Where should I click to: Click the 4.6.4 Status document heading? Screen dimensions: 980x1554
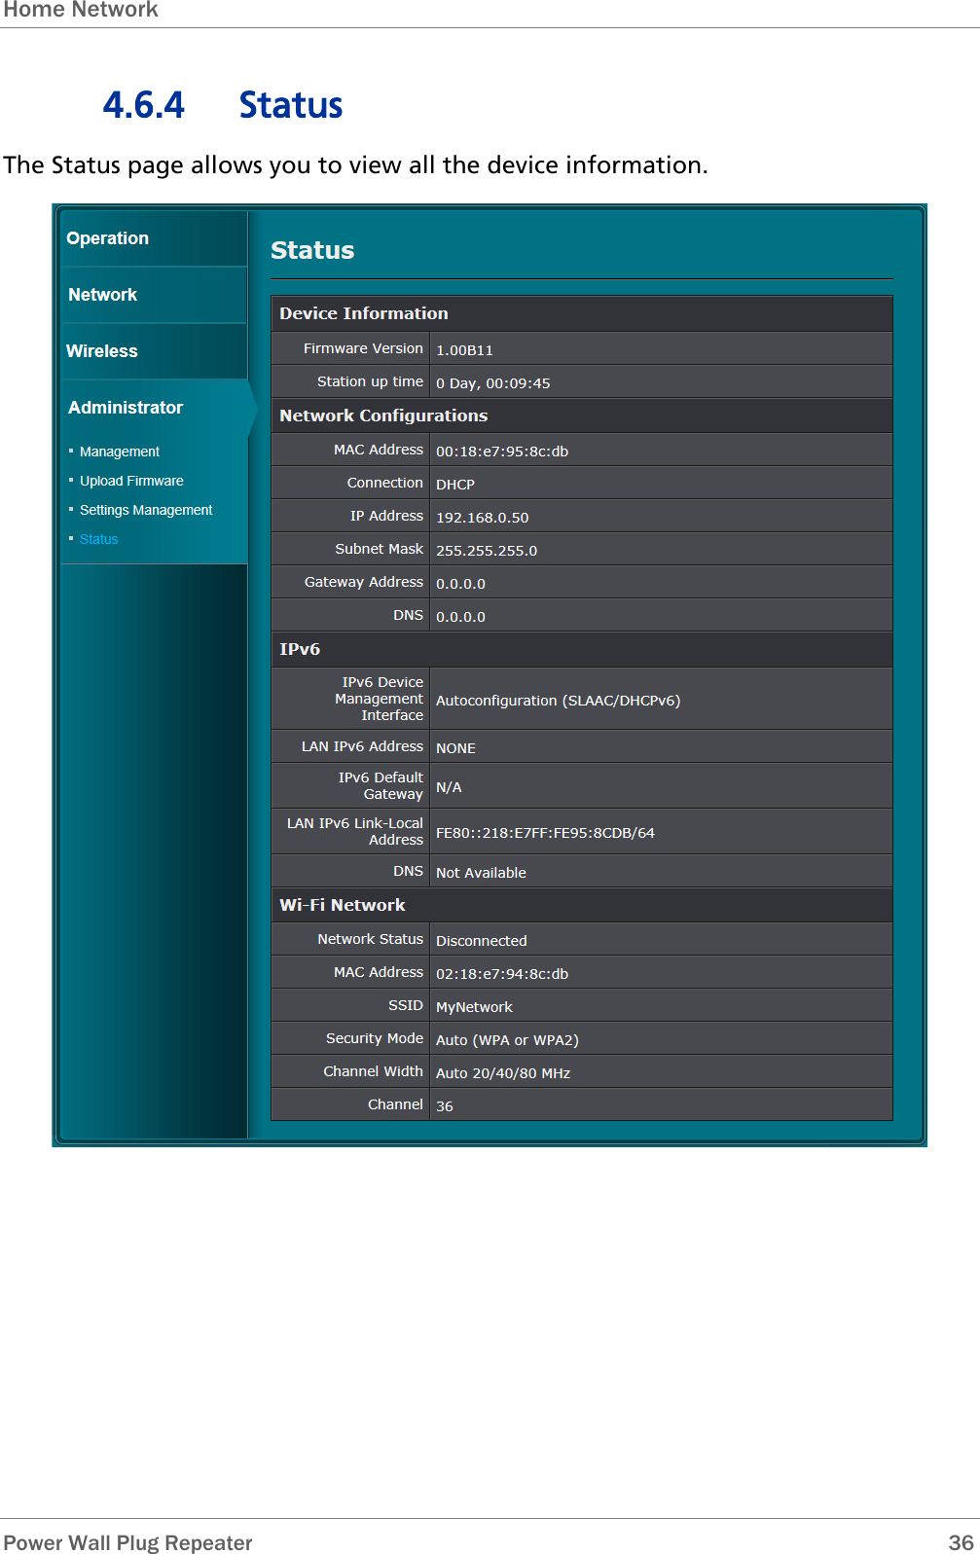click(223, 105)
